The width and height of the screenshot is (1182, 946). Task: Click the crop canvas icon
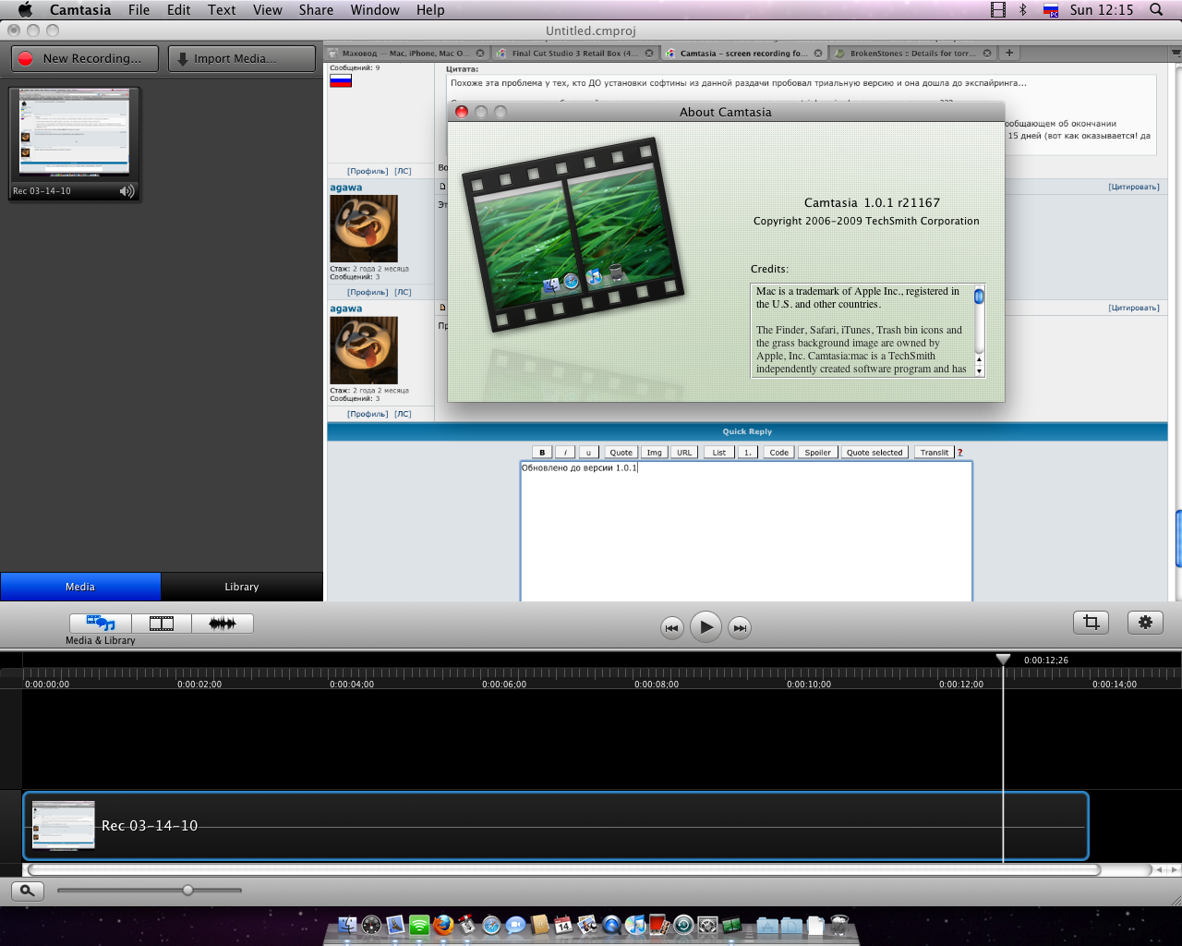click(1091, 623)
